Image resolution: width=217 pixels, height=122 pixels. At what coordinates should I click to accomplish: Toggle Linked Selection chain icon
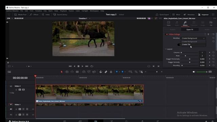pos(106,72)
